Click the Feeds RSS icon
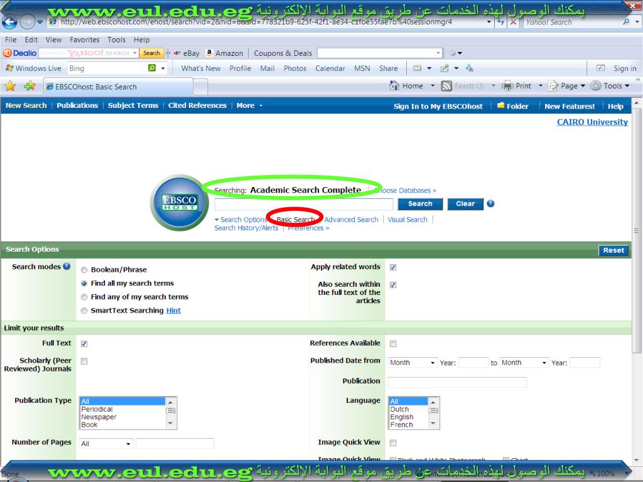The width and height of the screenshot is (643, 482). click(x=446, y=85)
